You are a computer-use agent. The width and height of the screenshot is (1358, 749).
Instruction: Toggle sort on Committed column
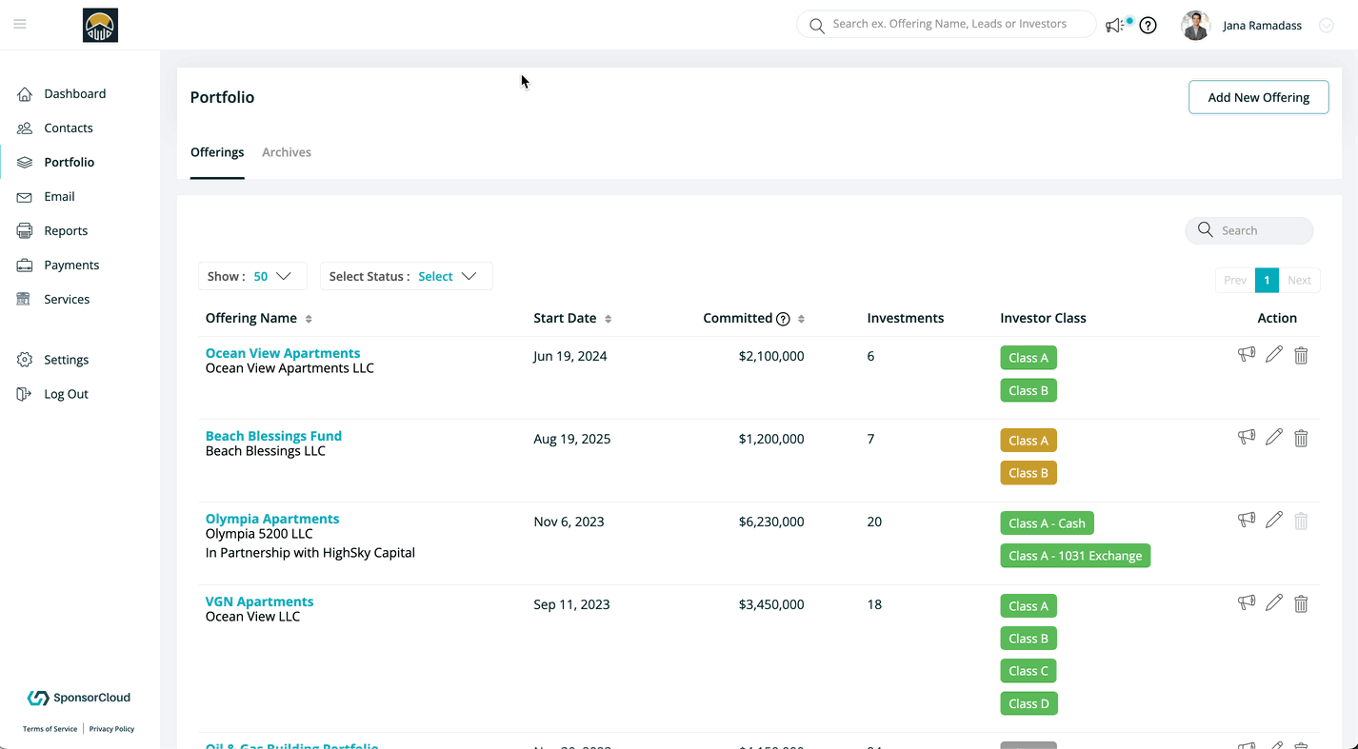click(x=801, y=319)
